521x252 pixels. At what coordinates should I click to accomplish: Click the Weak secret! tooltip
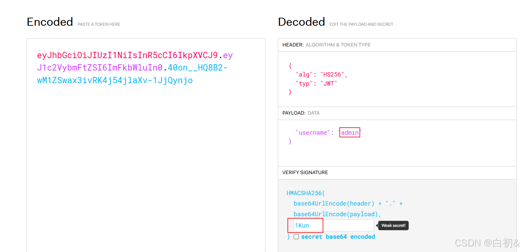(x=393, y=226)
